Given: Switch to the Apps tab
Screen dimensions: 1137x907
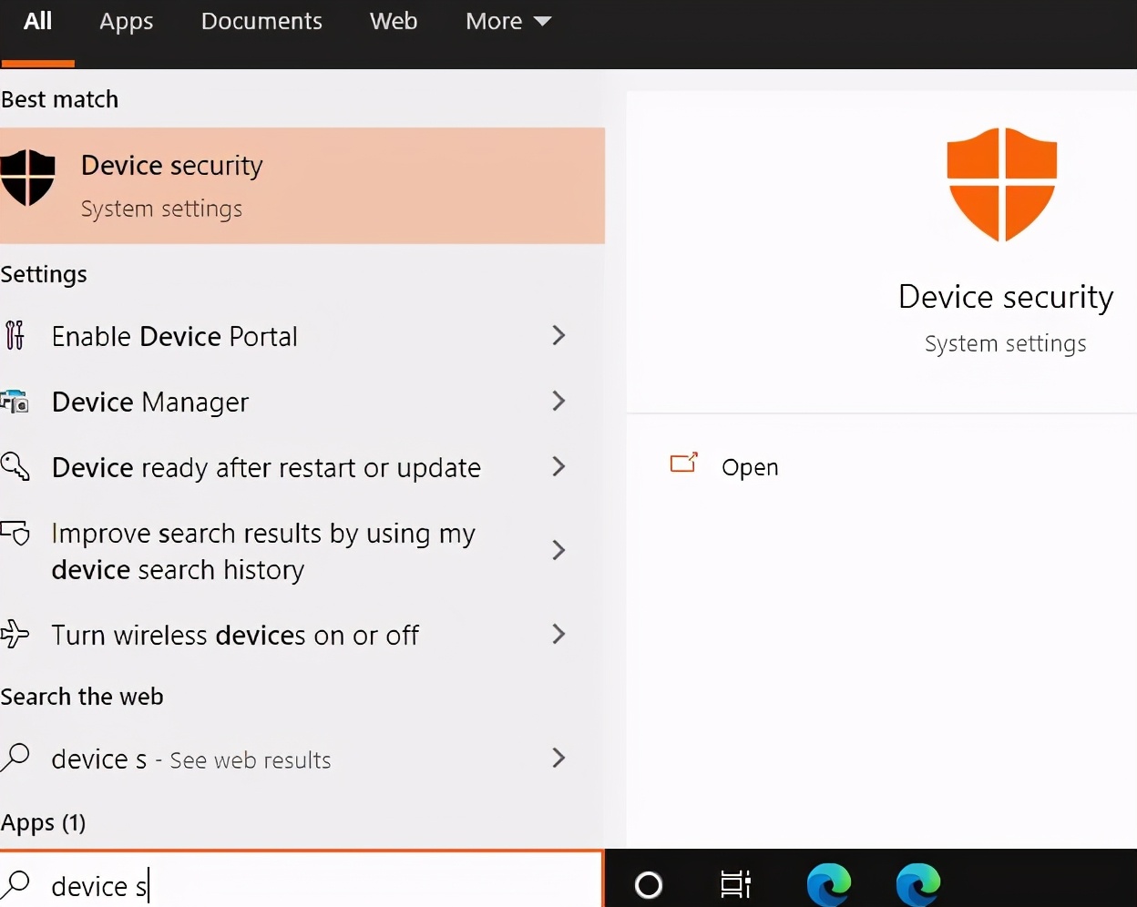Looking at the screenshot, I should 126,21.
